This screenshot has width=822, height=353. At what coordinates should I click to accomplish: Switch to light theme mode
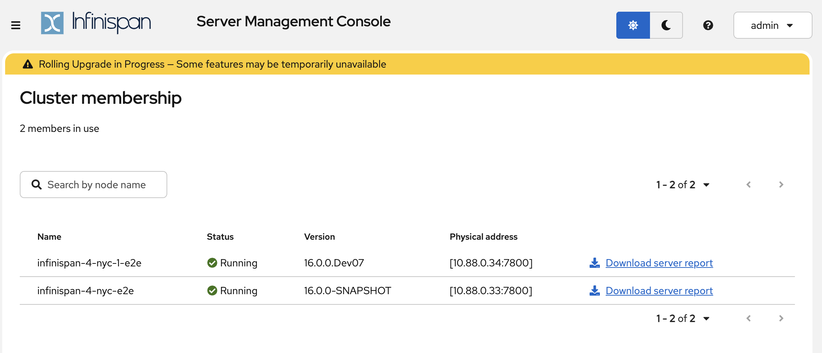coord(633,25)
